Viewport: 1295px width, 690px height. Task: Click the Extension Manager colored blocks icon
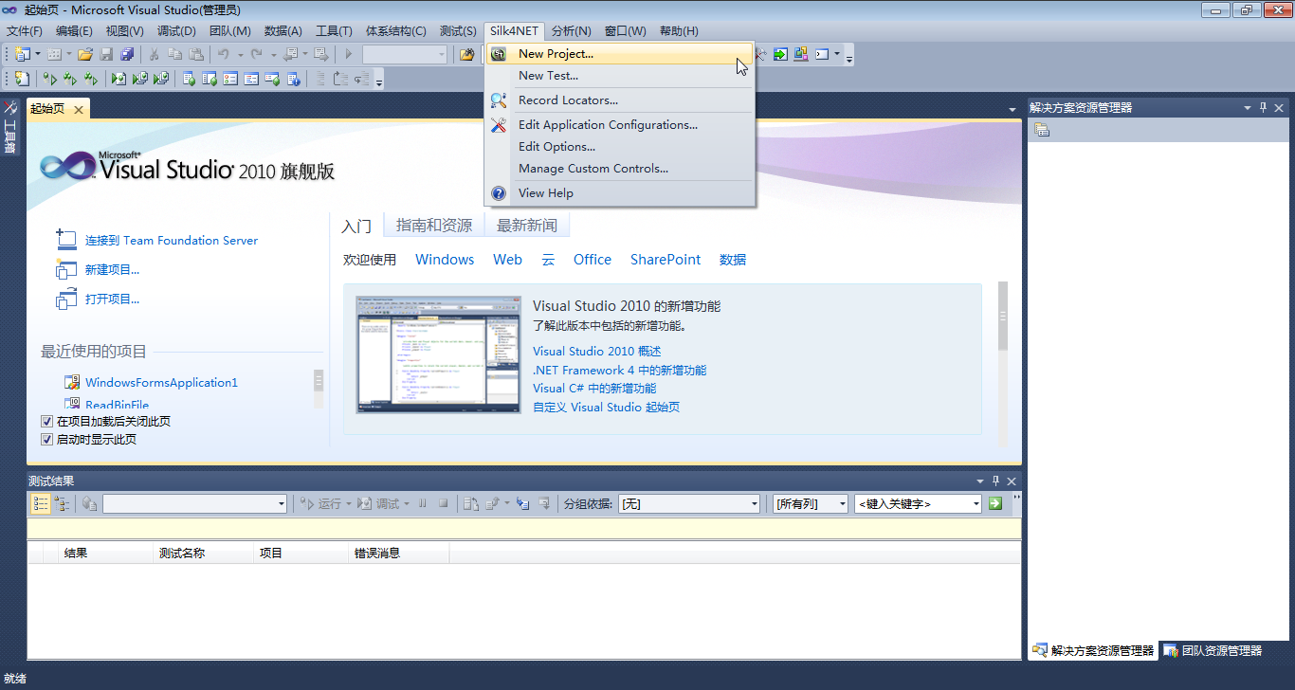(801, 54)
